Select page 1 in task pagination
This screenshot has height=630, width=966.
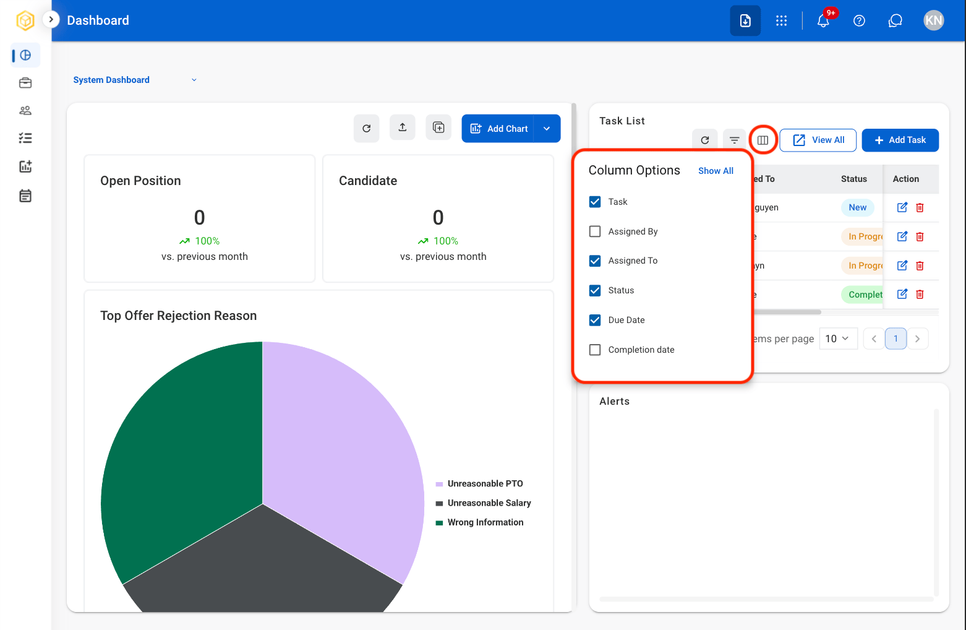coord(895,339)
